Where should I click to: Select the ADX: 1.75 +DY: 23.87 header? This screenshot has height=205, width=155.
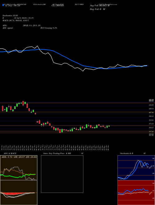tap(19, 157)
